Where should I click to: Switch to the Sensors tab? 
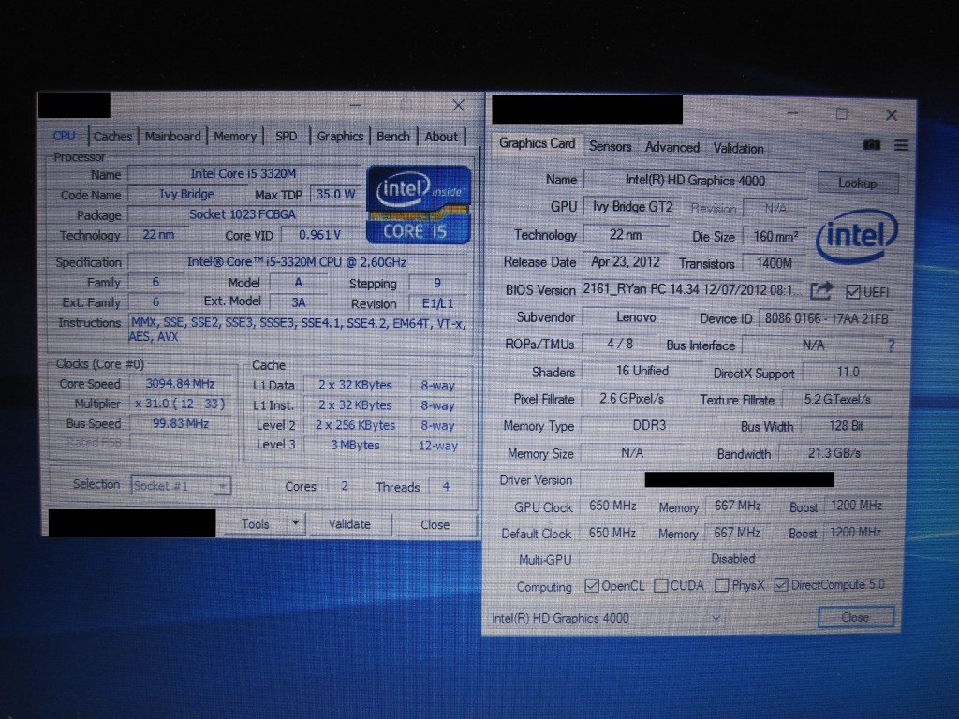610,147
